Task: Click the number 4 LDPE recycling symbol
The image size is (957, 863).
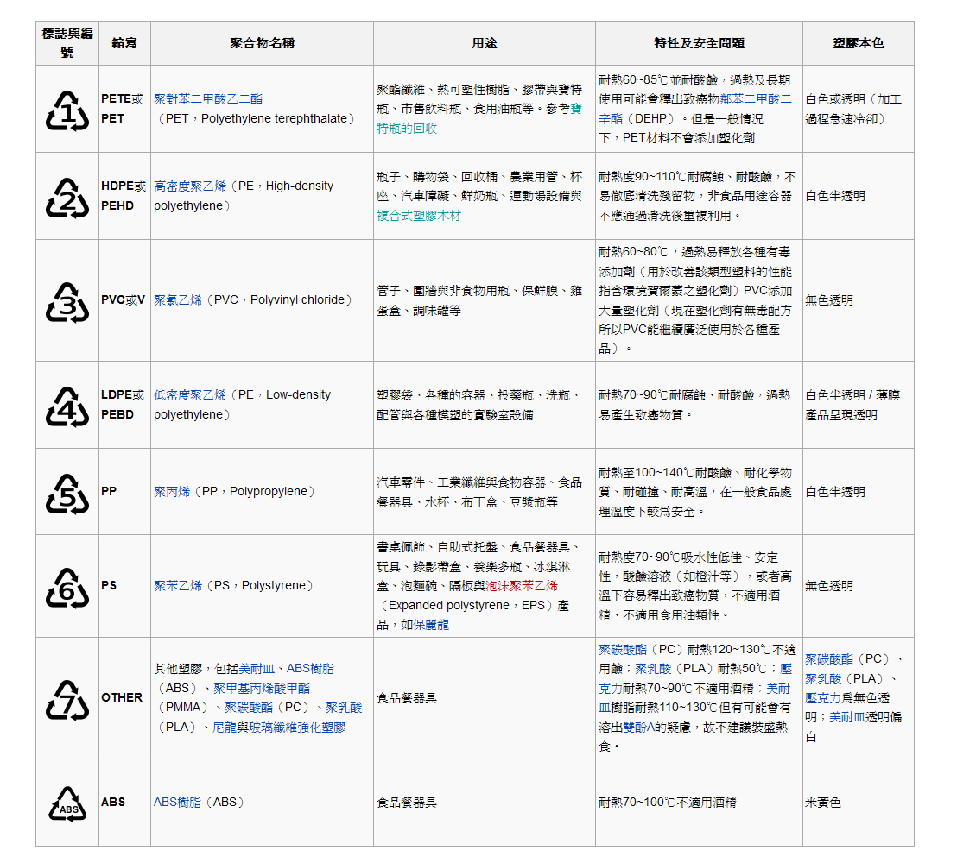Action: pos(67,405)
